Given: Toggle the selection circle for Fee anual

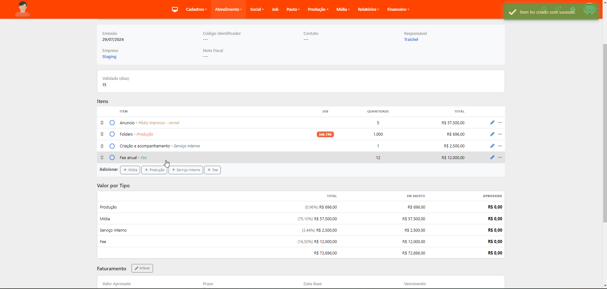Looking at the screenshot, I should (112, 157).
